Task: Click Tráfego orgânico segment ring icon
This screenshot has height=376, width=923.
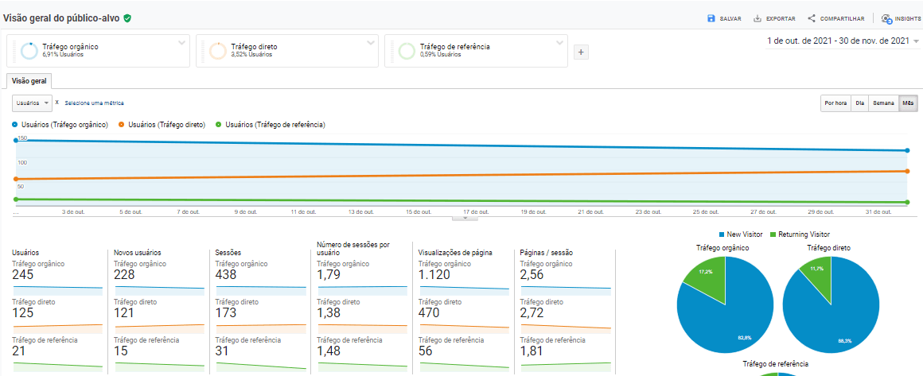Action: coord(29,51)
